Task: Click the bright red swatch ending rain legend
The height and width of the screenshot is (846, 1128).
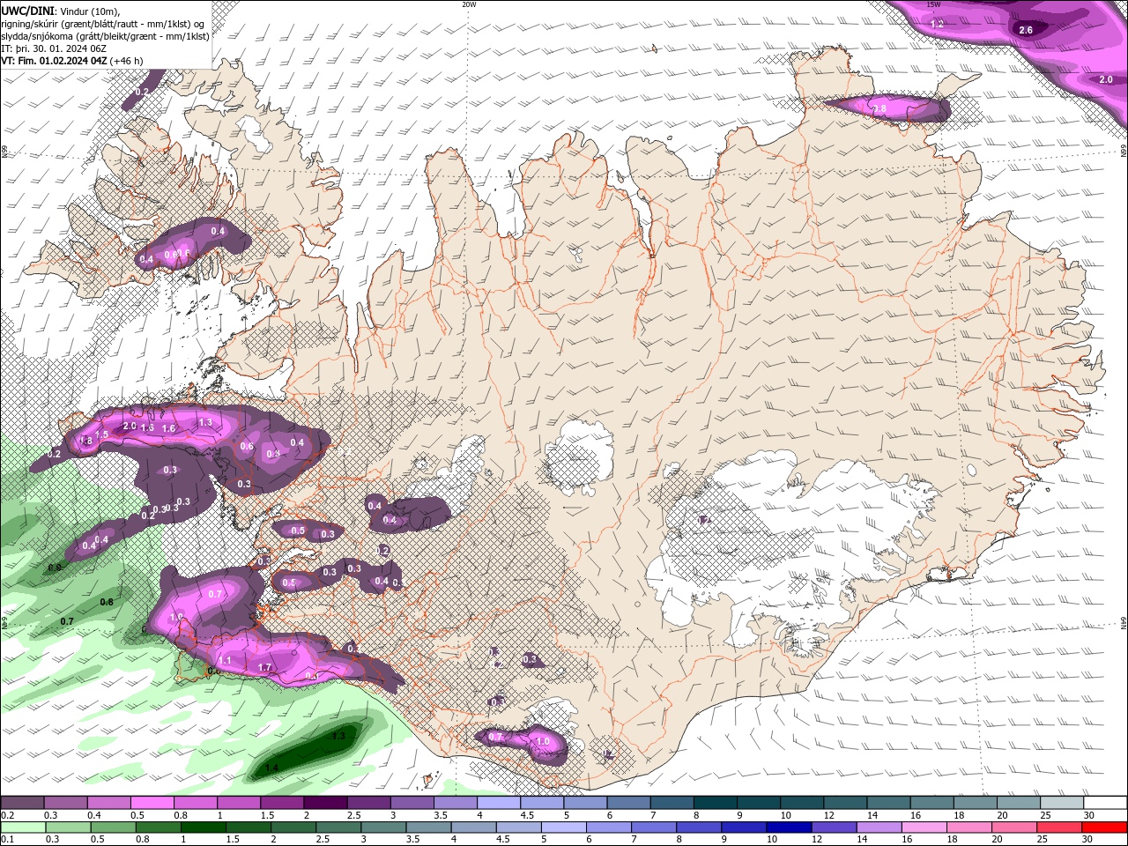Action: (1105, 827)
